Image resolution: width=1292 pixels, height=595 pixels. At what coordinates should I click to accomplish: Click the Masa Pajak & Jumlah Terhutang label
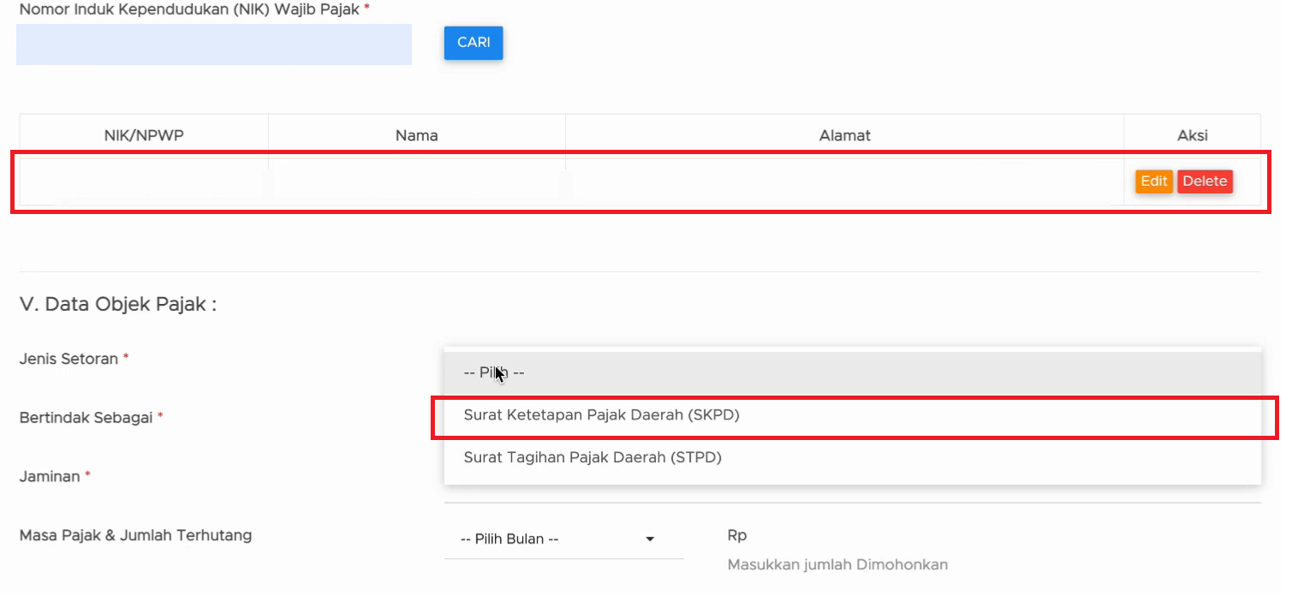click(x=135, y=536)
